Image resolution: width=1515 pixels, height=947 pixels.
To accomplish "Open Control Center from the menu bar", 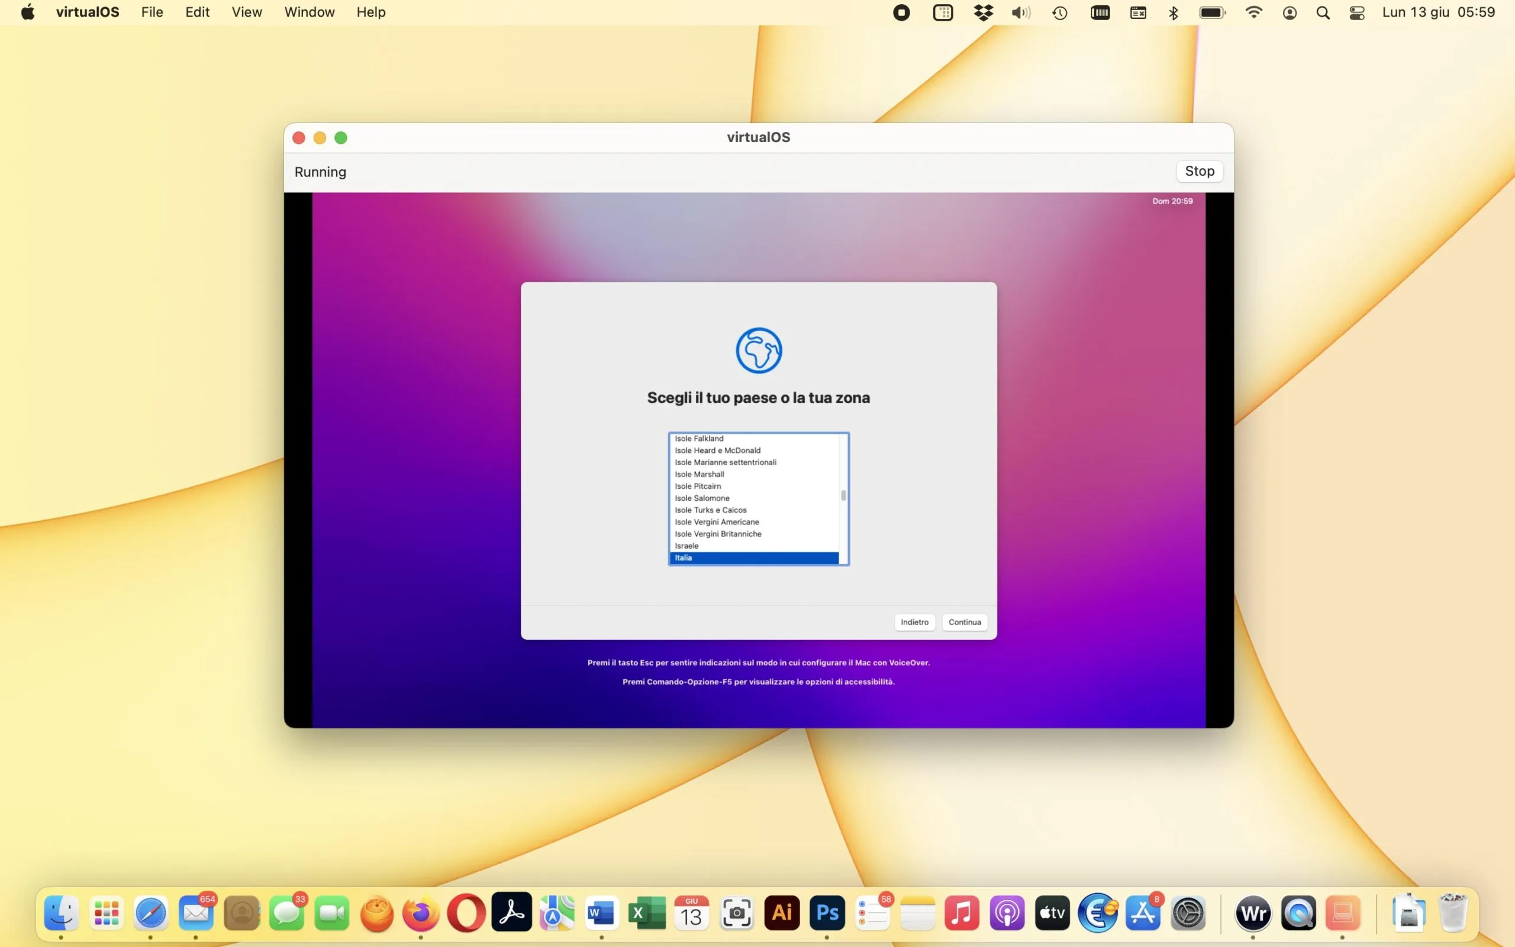I will (1356, 12).
